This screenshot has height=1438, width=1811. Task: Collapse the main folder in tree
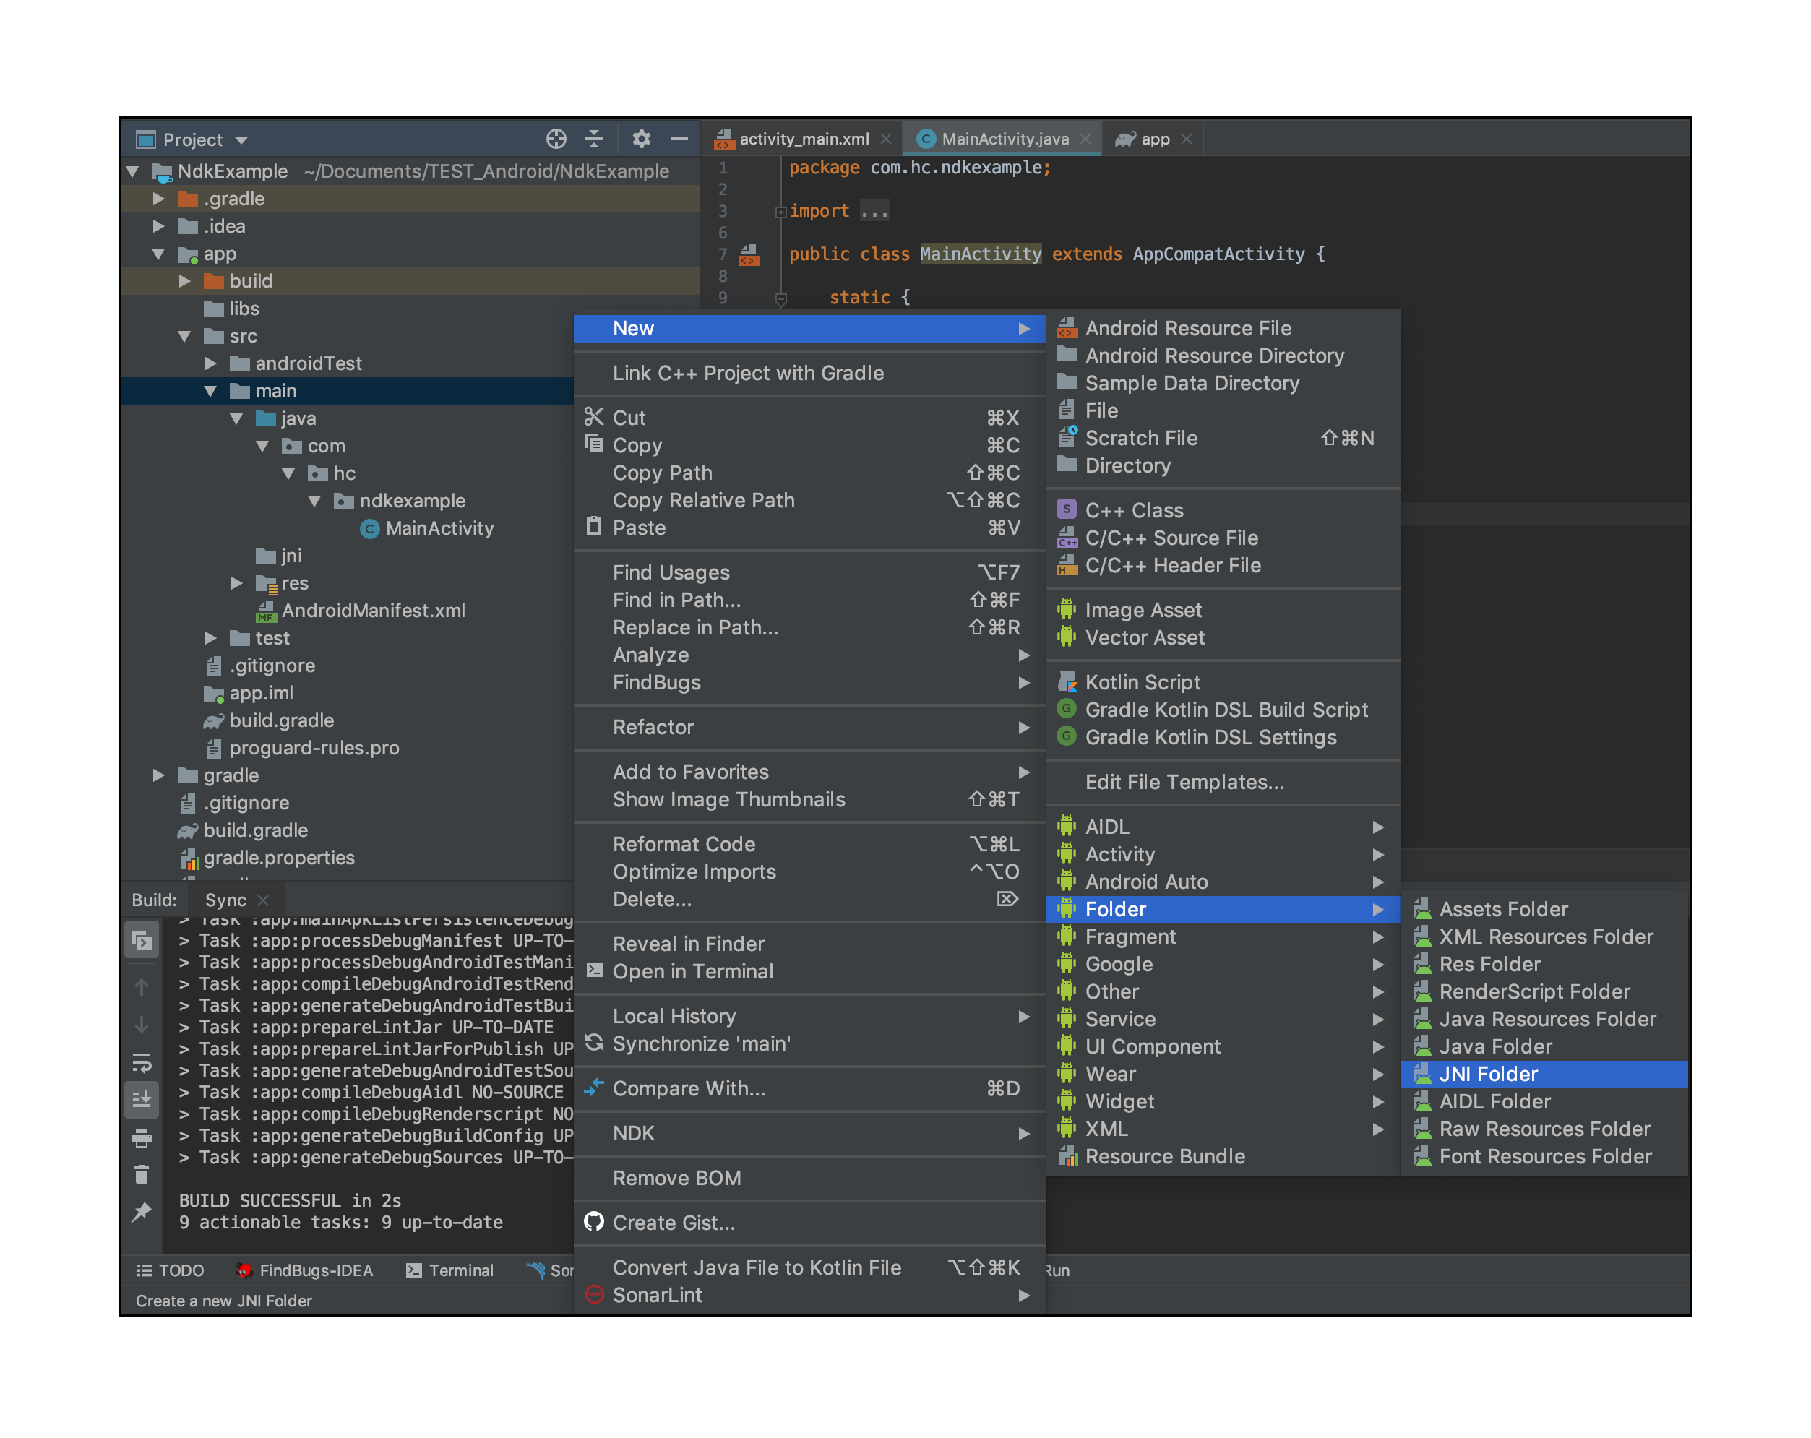click(x=211, y=391)
